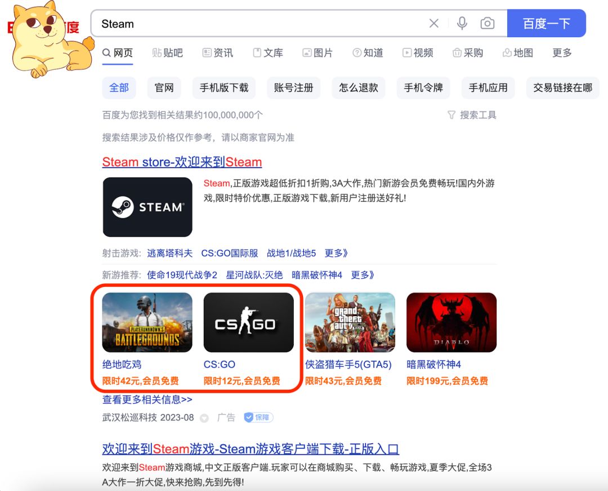Clear the search box with the X icon
Screen dimensions: 608x491
coord(434,24)
